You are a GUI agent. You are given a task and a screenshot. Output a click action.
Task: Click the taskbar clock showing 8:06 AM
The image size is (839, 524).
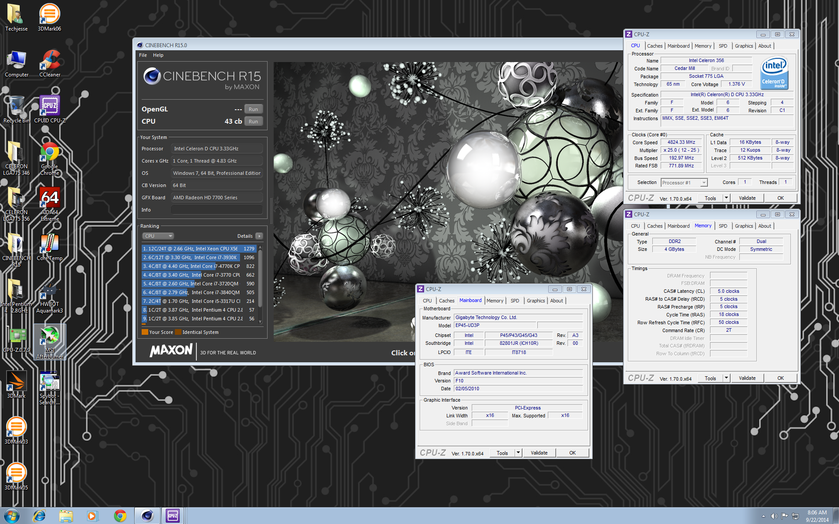pos(817,516)
